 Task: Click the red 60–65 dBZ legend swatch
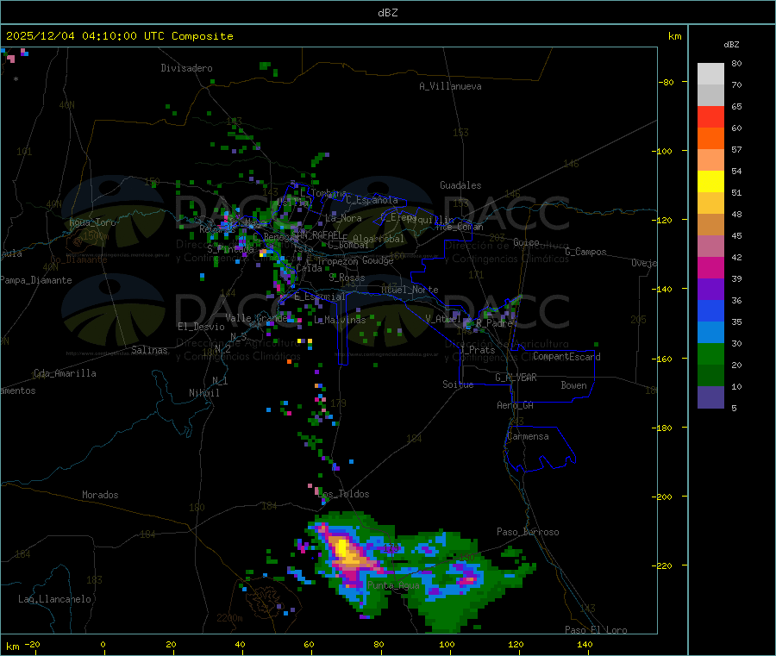(710, 116)
